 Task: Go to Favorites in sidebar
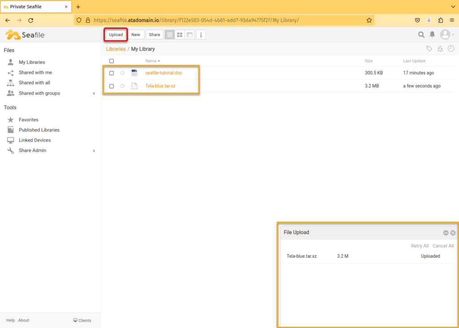tap(29, 120)
